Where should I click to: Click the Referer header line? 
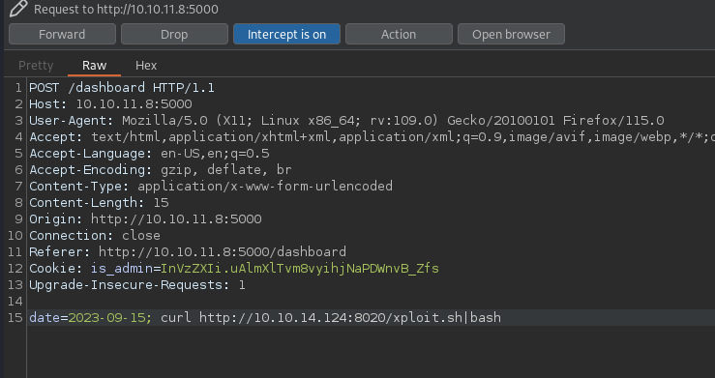(188, 251)
